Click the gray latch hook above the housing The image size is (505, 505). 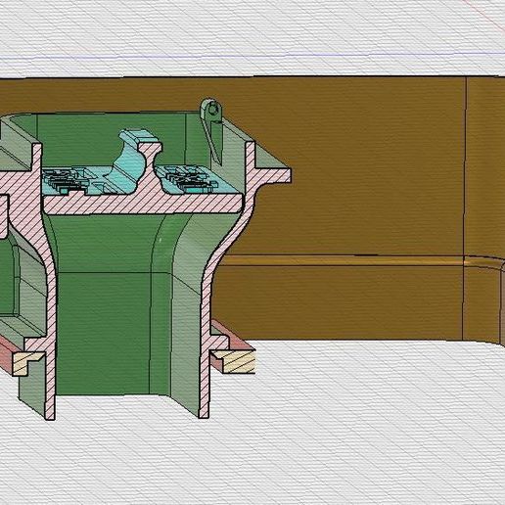211,130
